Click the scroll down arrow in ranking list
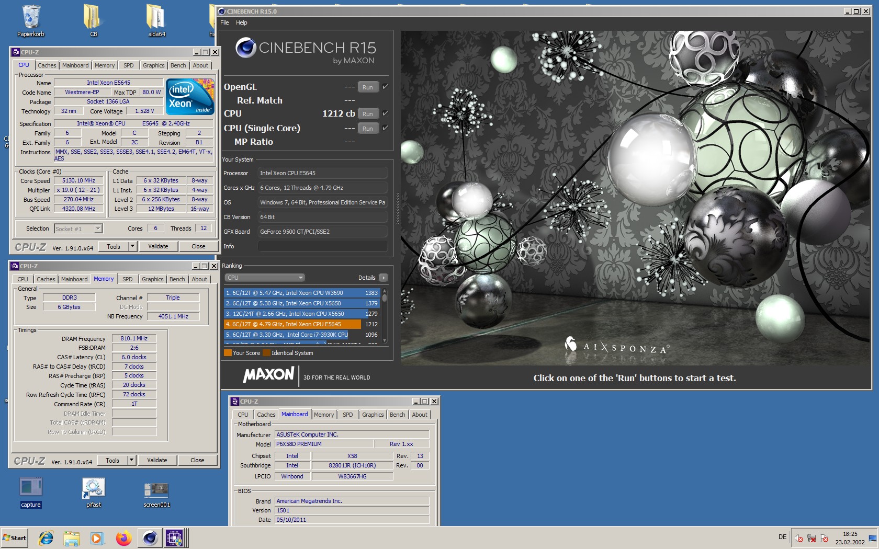 pyautogui.click(x=385, y=340)
